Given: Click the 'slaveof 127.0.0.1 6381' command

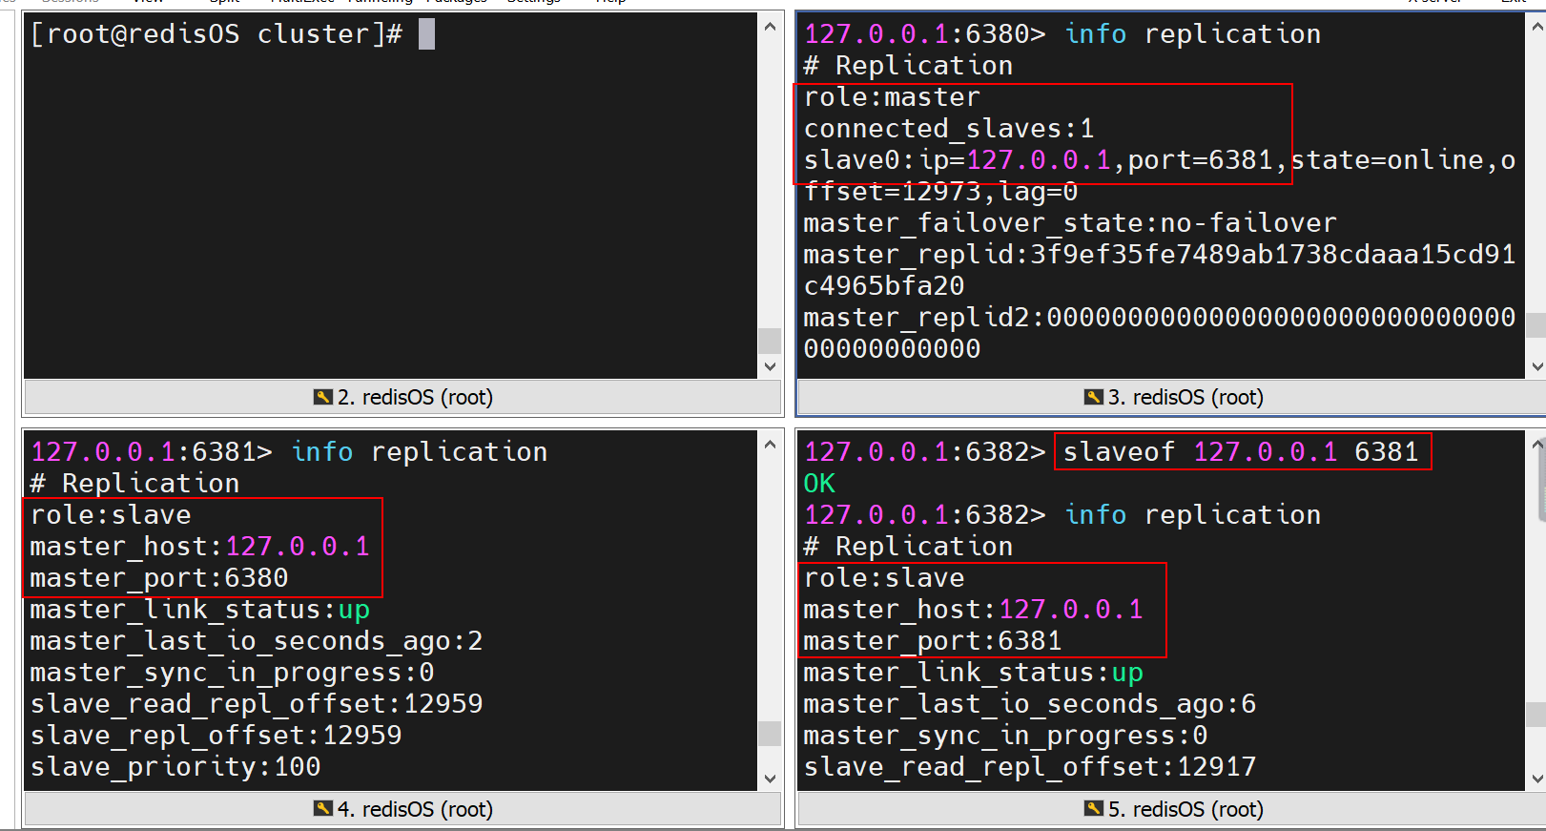Looking at the screenshot, I should tap(1242, 452).
